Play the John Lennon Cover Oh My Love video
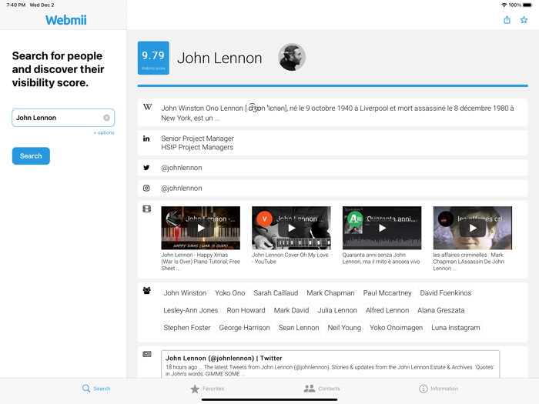The width and height of the screenshot is (539, 404). 292,228
